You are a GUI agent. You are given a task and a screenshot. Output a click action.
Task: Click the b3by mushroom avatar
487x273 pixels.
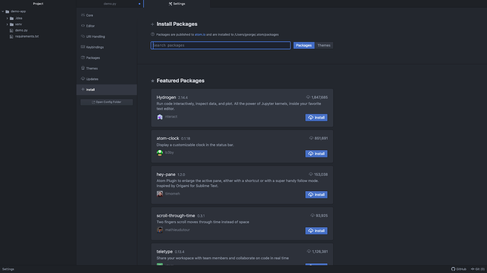pyautogui.click(x=160, y=153)
